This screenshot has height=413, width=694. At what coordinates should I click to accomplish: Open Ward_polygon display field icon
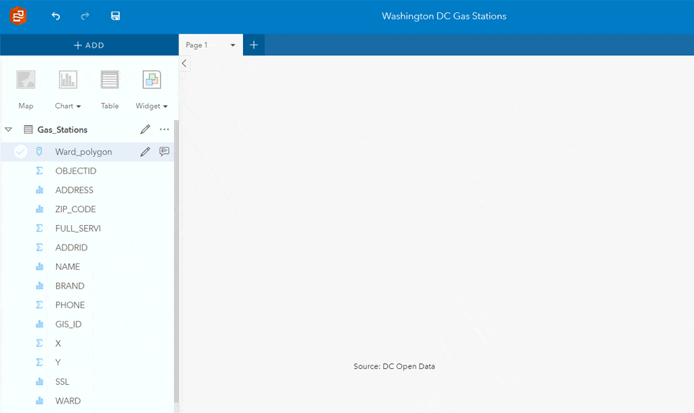coord(164,151)
